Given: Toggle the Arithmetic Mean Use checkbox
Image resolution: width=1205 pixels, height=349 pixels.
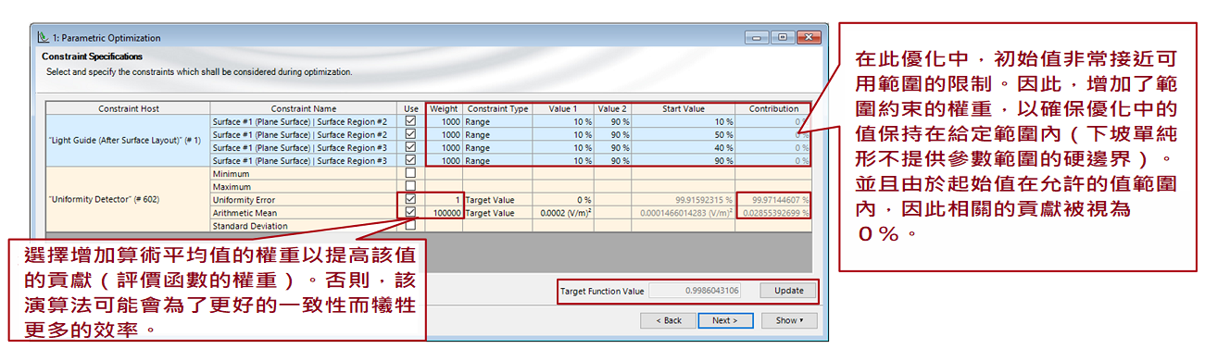Looking at the screenshot, I should click(409, 212).
